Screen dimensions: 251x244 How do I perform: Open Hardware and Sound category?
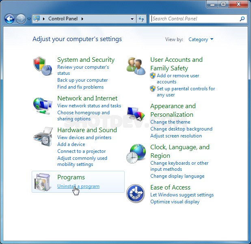click(x=87, y=130)
